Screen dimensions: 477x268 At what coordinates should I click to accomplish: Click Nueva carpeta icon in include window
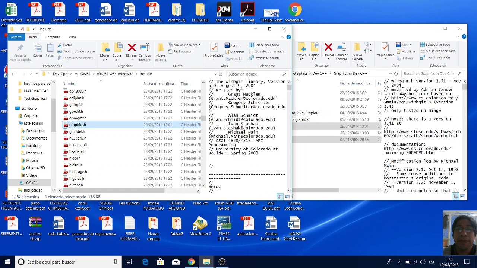[161, 48]
